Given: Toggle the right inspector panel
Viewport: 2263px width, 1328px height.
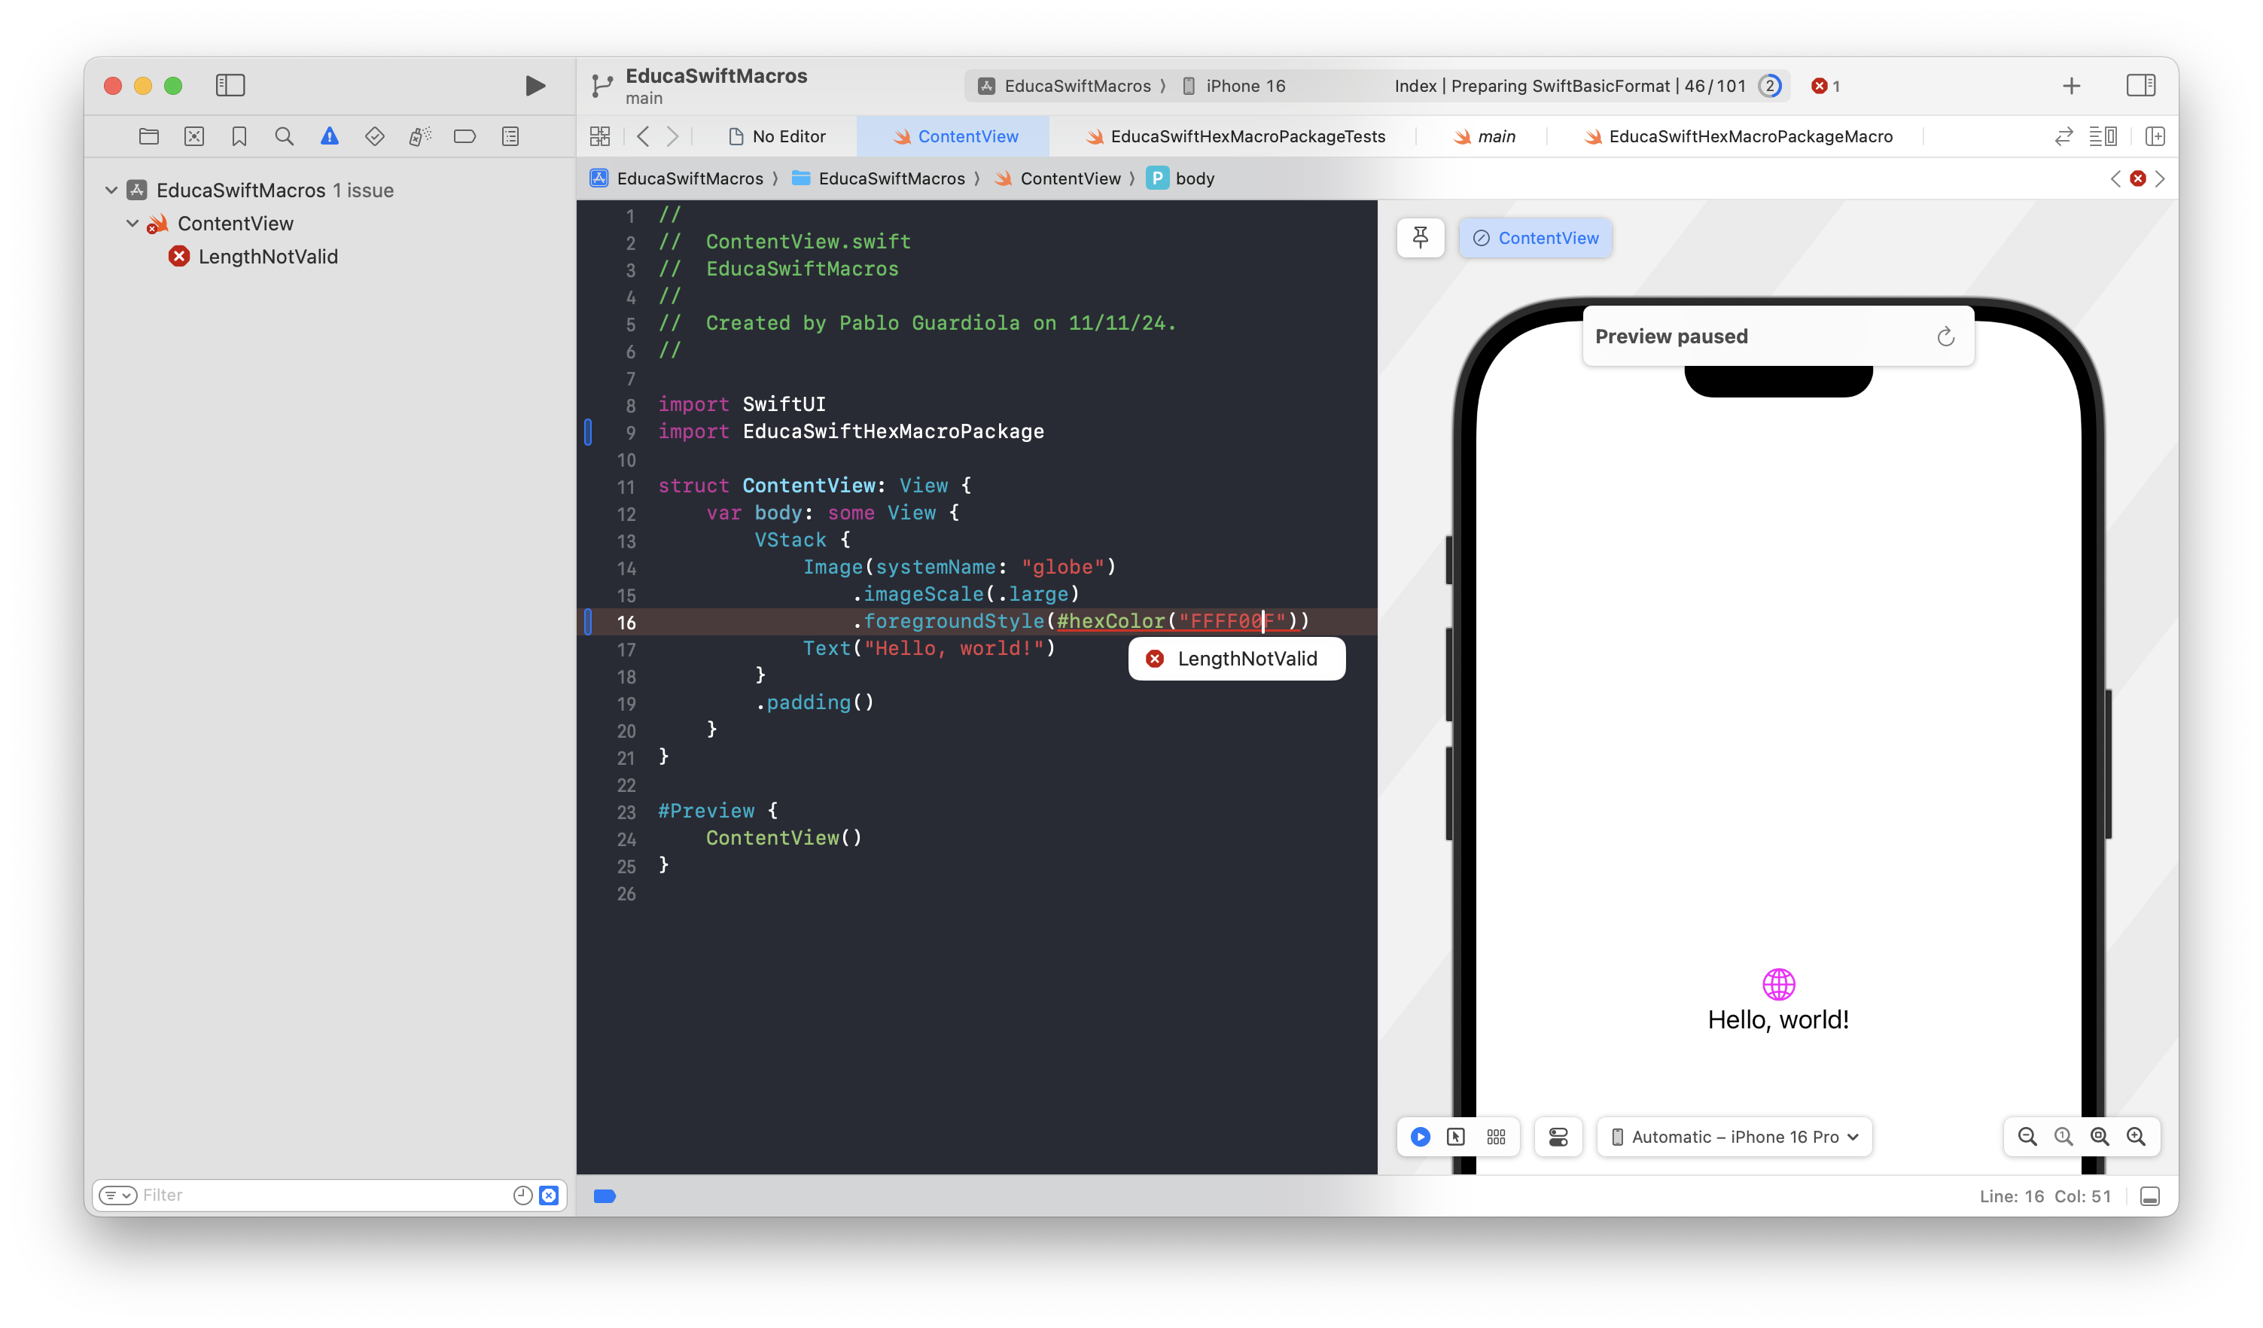Looking at the screenshot, I should click(x=2141, y=85).
